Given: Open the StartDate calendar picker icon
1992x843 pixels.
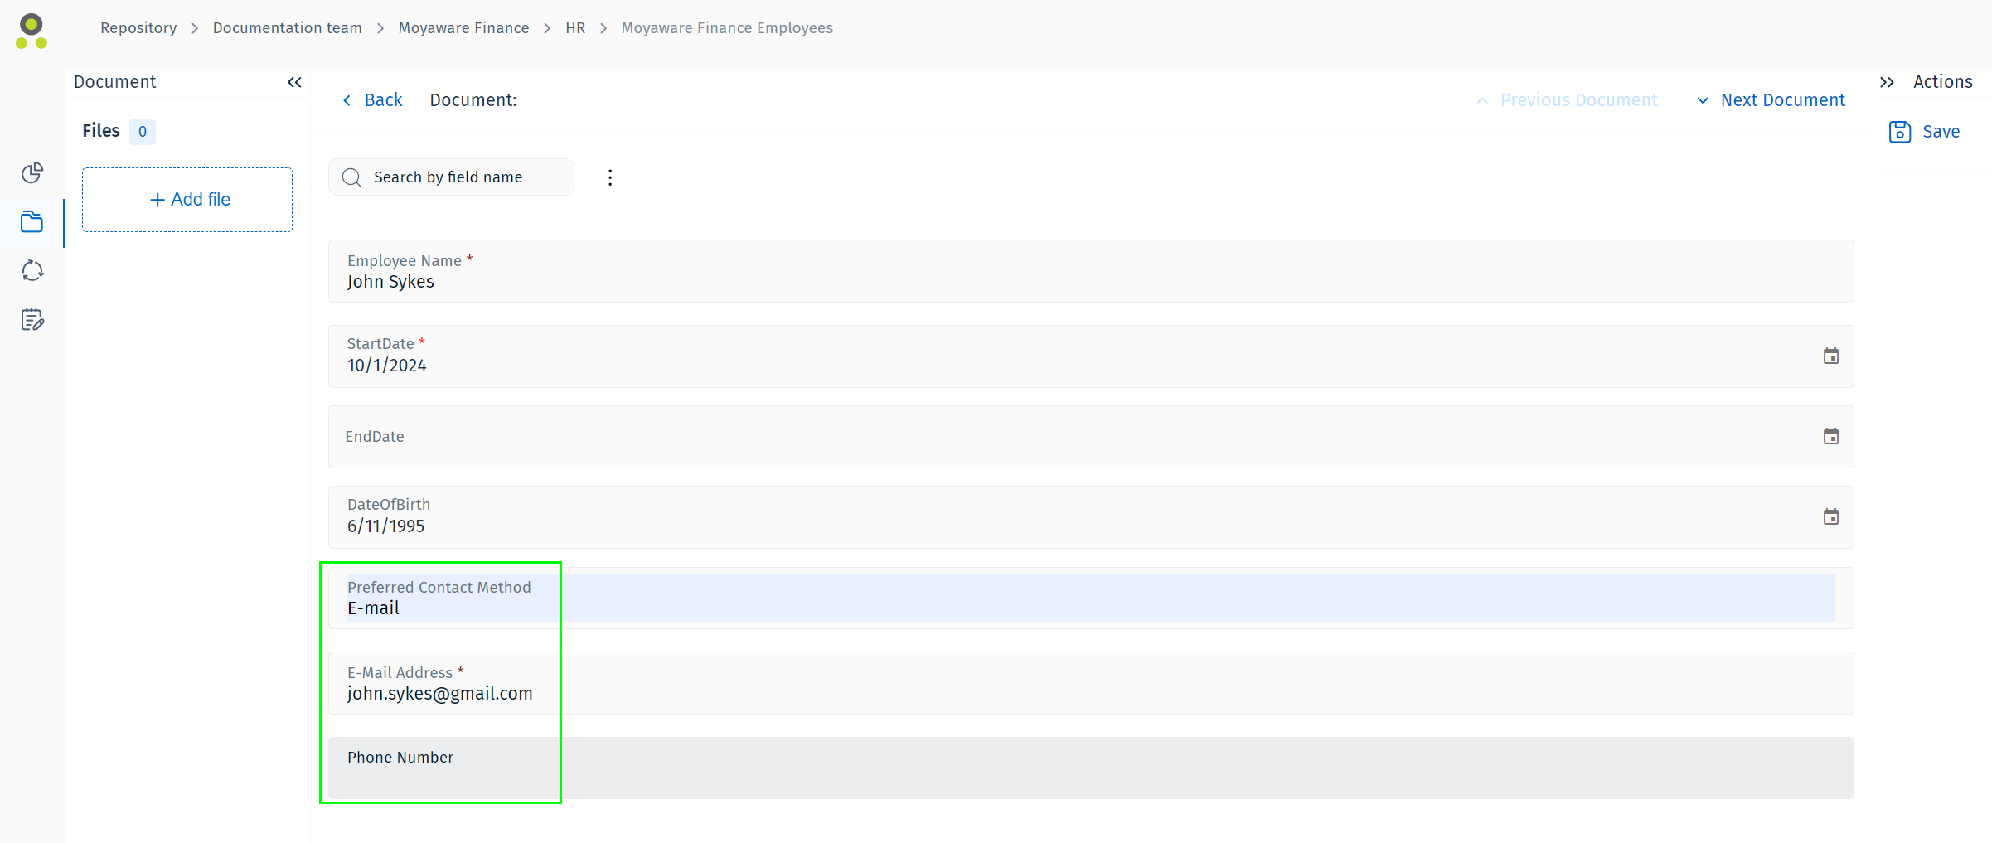Looking at the screenshot, I should (x=1830, y=356).
